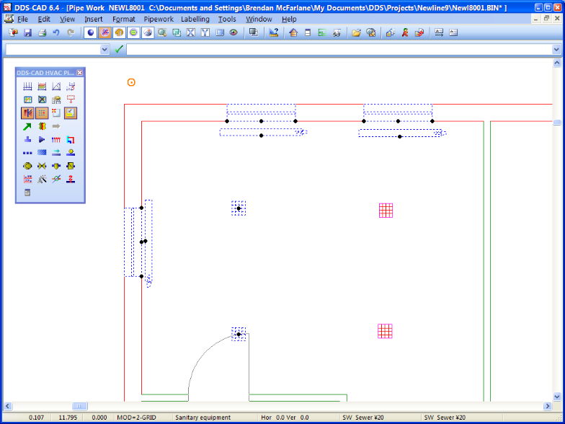Click inside the long command input field
Screen dimensions: 565x424
339,49
